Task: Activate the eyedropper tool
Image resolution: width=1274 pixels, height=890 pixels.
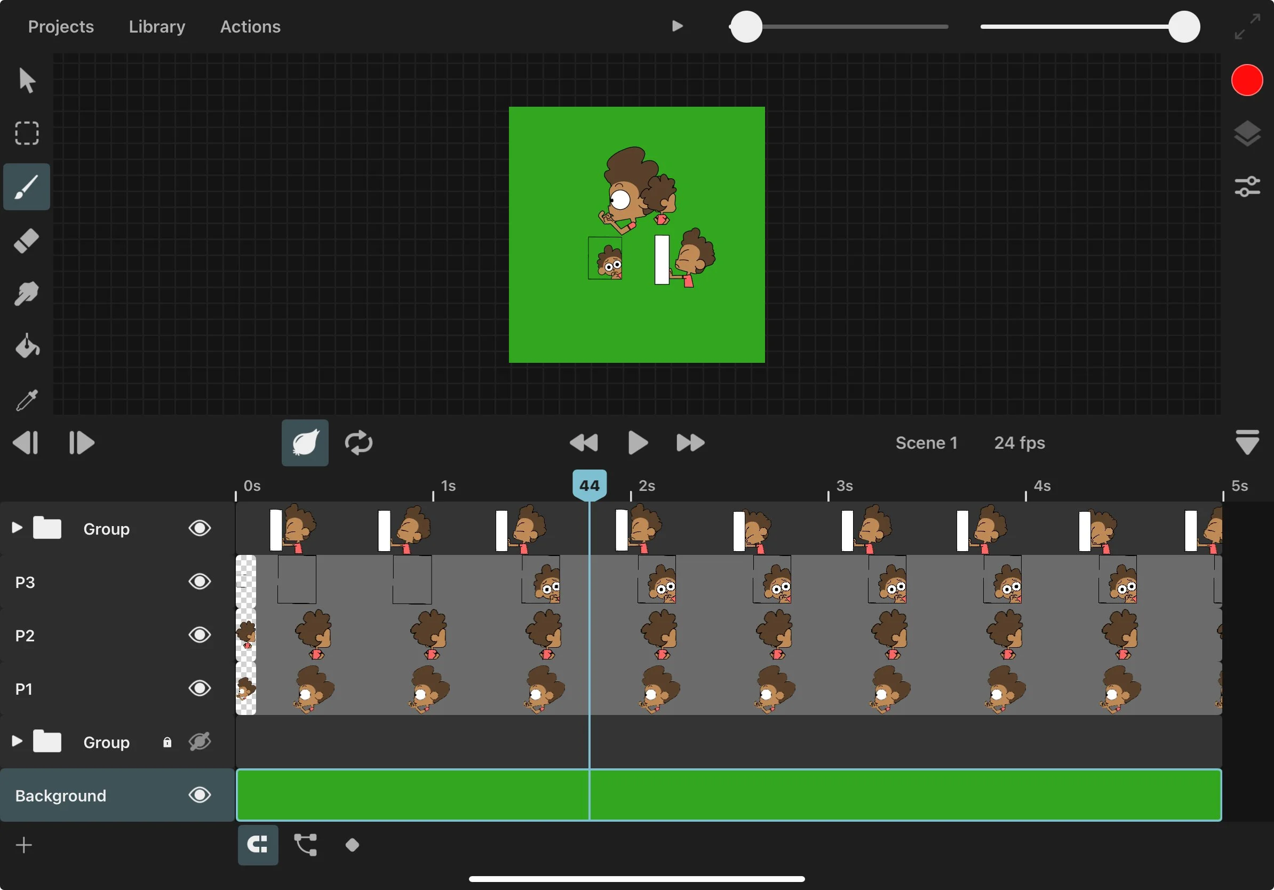Action: 27,400
